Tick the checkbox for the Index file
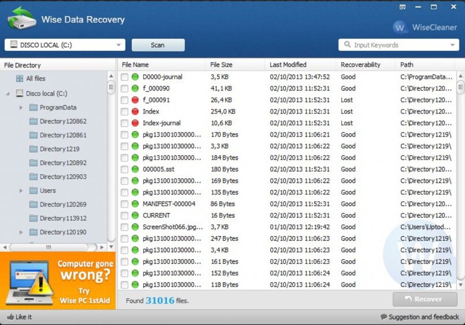The width and height of the screenshot is (465, 325). [x=124, y=112]
